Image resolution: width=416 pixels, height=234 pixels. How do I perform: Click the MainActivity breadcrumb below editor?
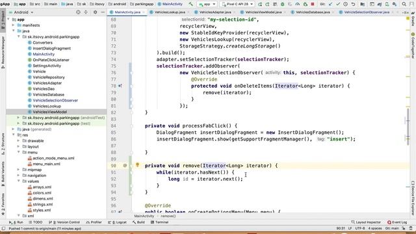[144, 216]
